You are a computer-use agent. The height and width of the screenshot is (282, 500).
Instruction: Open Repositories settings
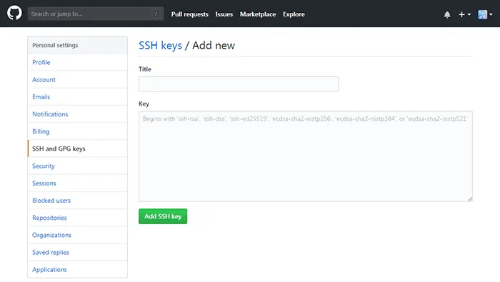pos(77,218)
